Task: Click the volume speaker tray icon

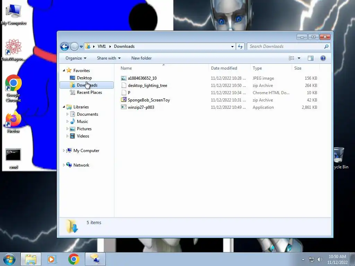Action: (320, 259)
